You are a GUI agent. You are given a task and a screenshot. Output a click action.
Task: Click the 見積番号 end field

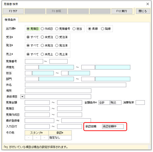[58, 61]
